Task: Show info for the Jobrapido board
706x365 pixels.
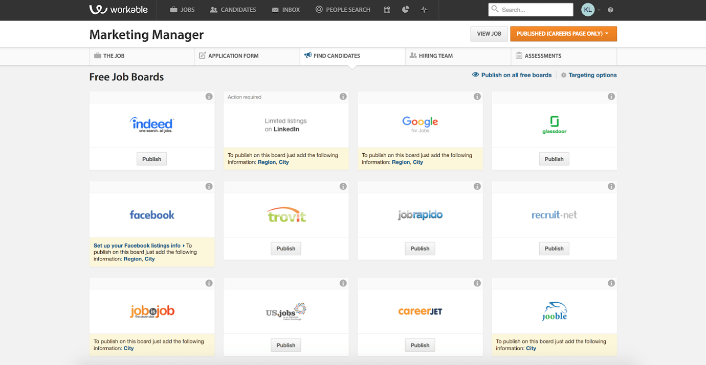Action: (477, 186)
